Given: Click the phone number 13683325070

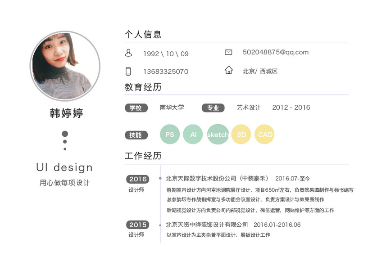Looking at the screenshot, I should (166, 72).
